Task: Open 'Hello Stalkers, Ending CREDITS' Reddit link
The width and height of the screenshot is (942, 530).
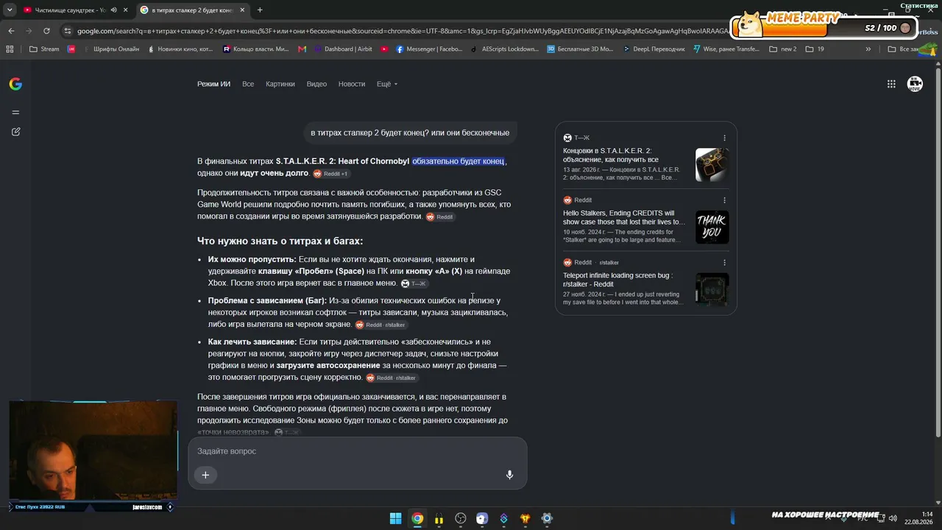Action: click(624, 217)
